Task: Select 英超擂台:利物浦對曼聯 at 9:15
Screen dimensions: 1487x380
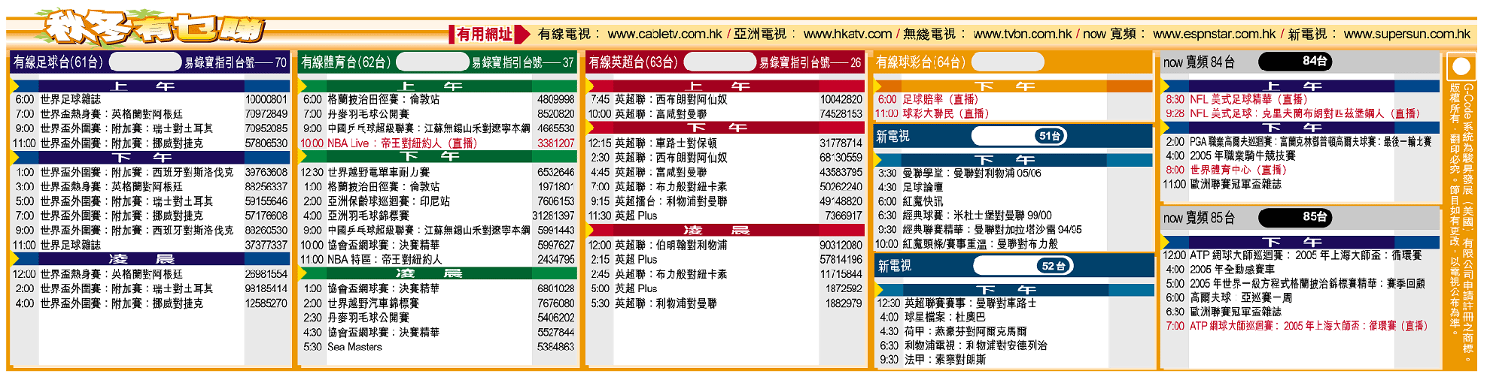Action: pyautogui.click(x=671, y=201)
